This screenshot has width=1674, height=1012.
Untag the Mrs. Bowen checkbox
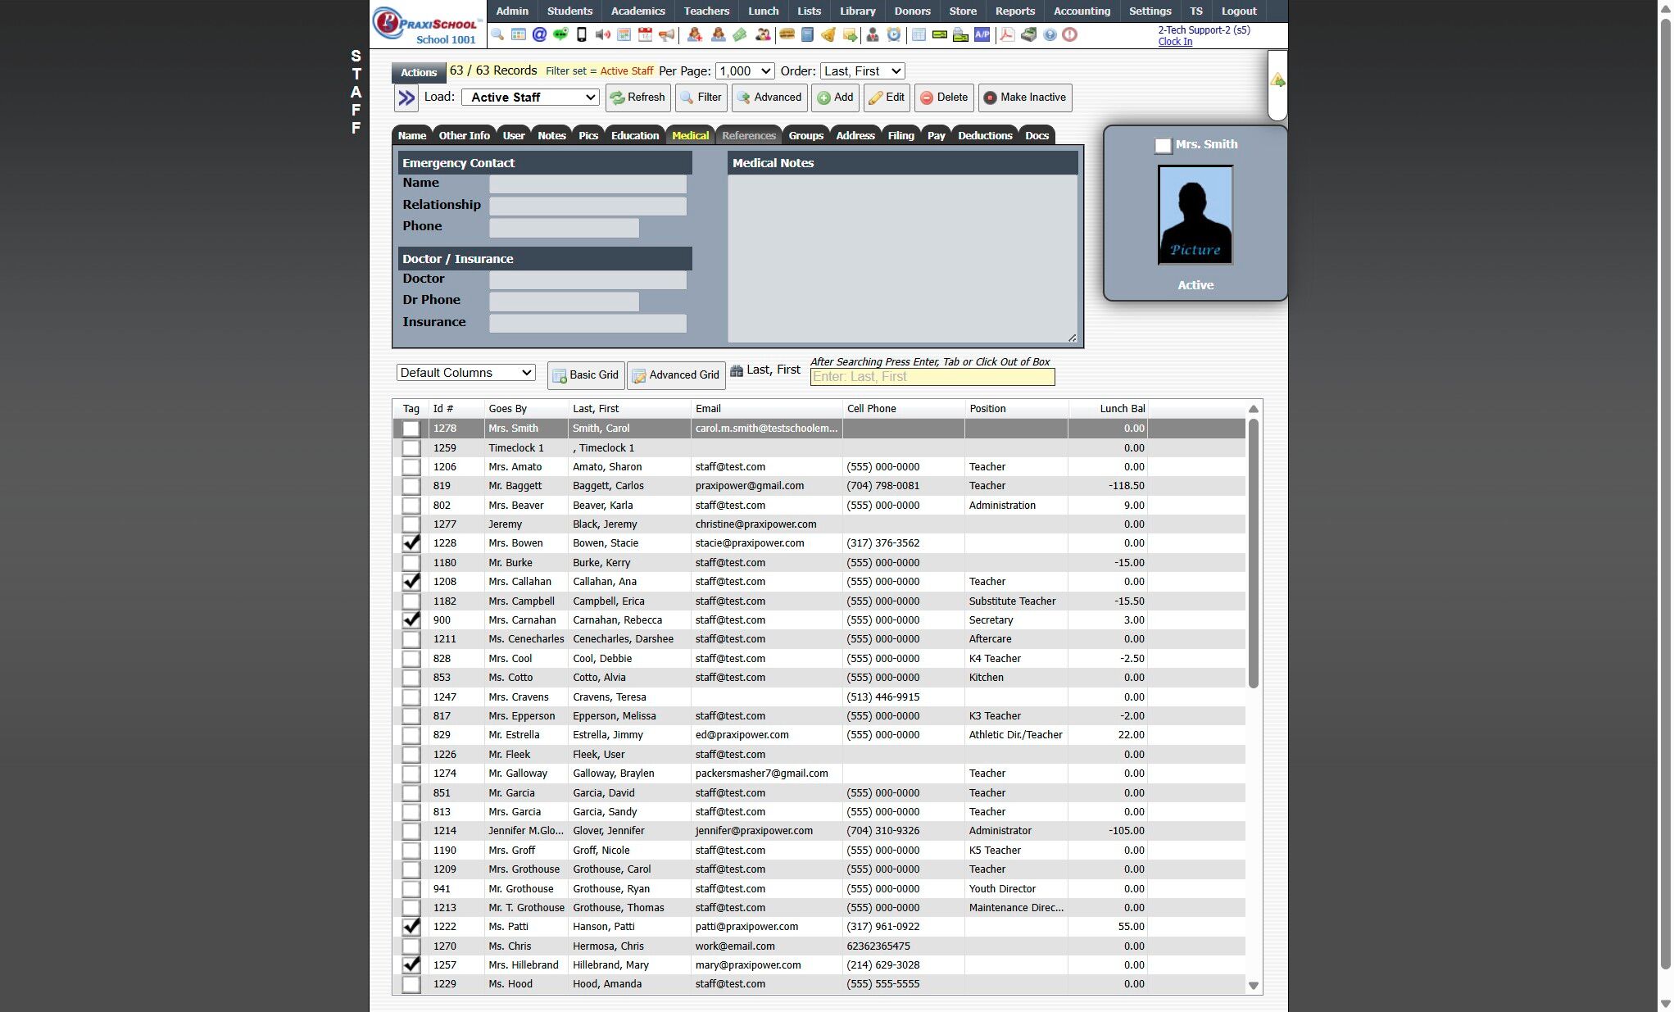click(411, 543)
